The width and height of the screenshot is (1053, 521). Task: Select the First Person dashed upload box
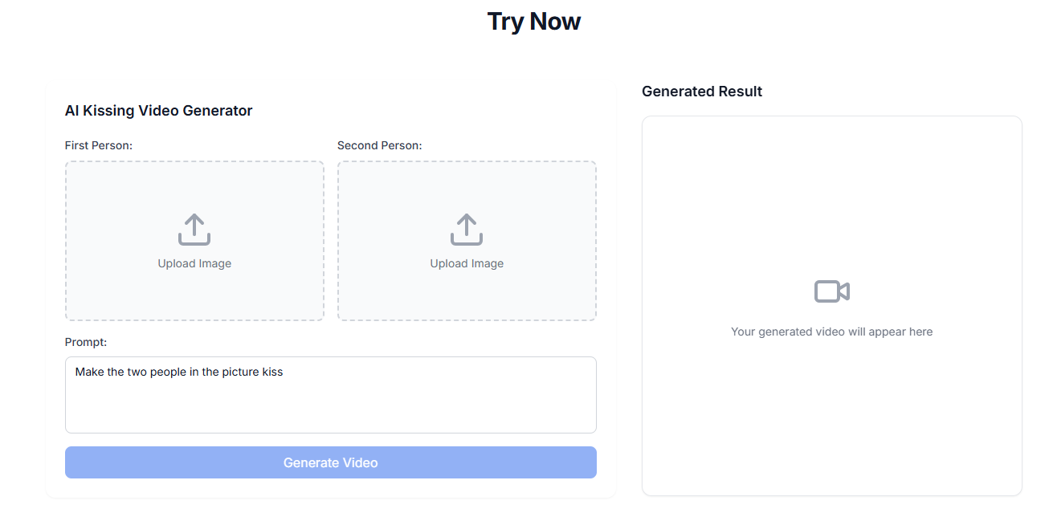[x=194, y=241]
